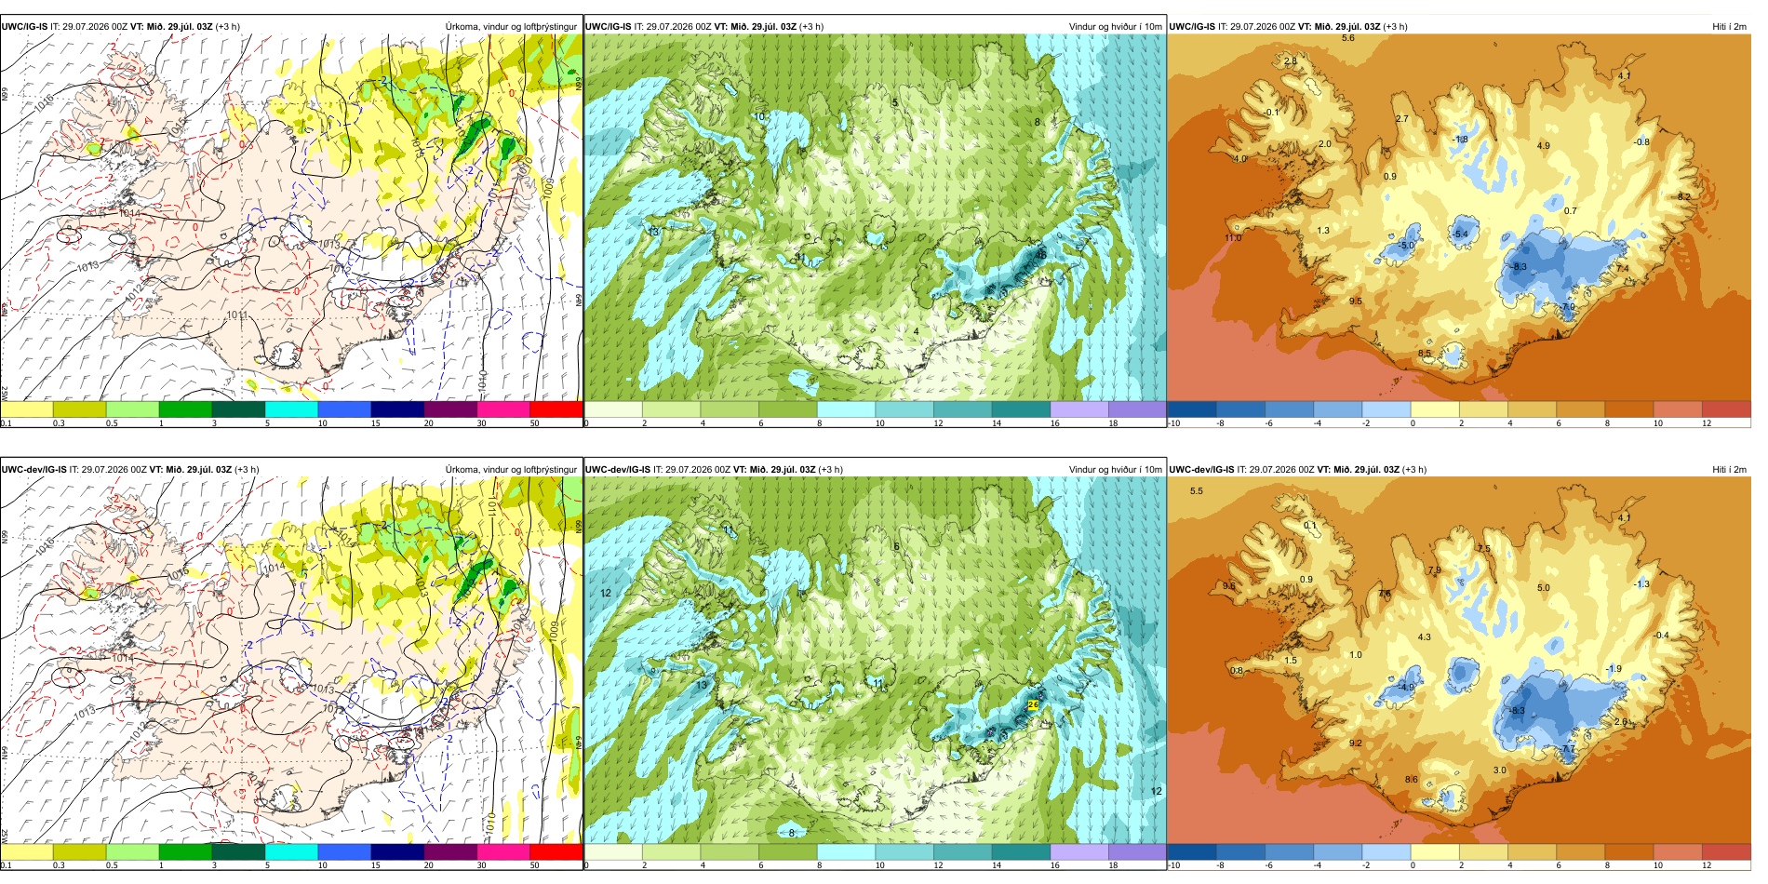
Task: Open the UWC/IG-IS precipitation and pressure map
Action: [x=291, y=222]
